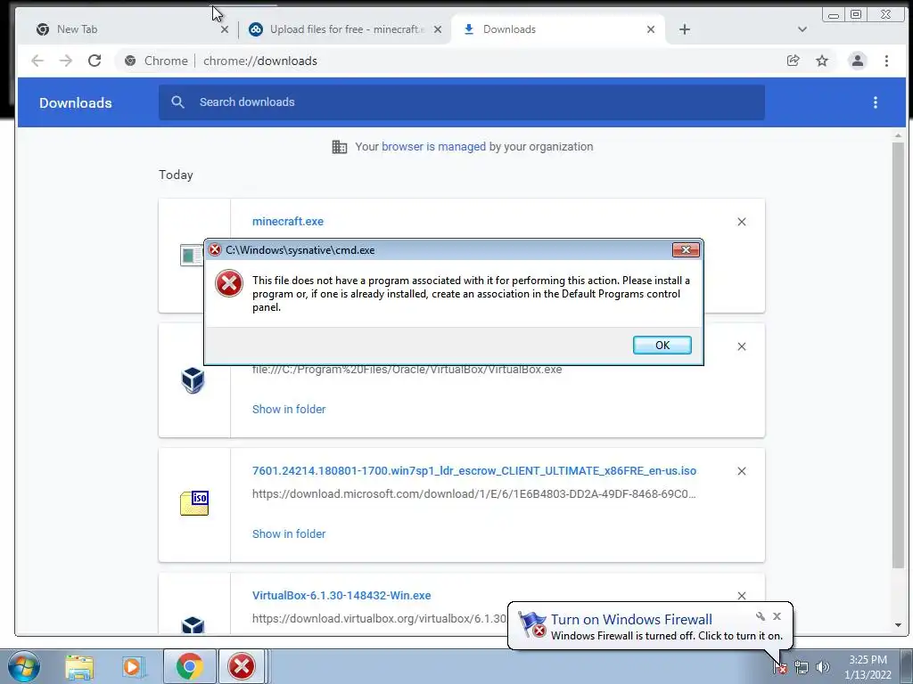Click the VirtualBox cube icon of VirtualBox.exe
913x684 pixels.
coord(193,380)
